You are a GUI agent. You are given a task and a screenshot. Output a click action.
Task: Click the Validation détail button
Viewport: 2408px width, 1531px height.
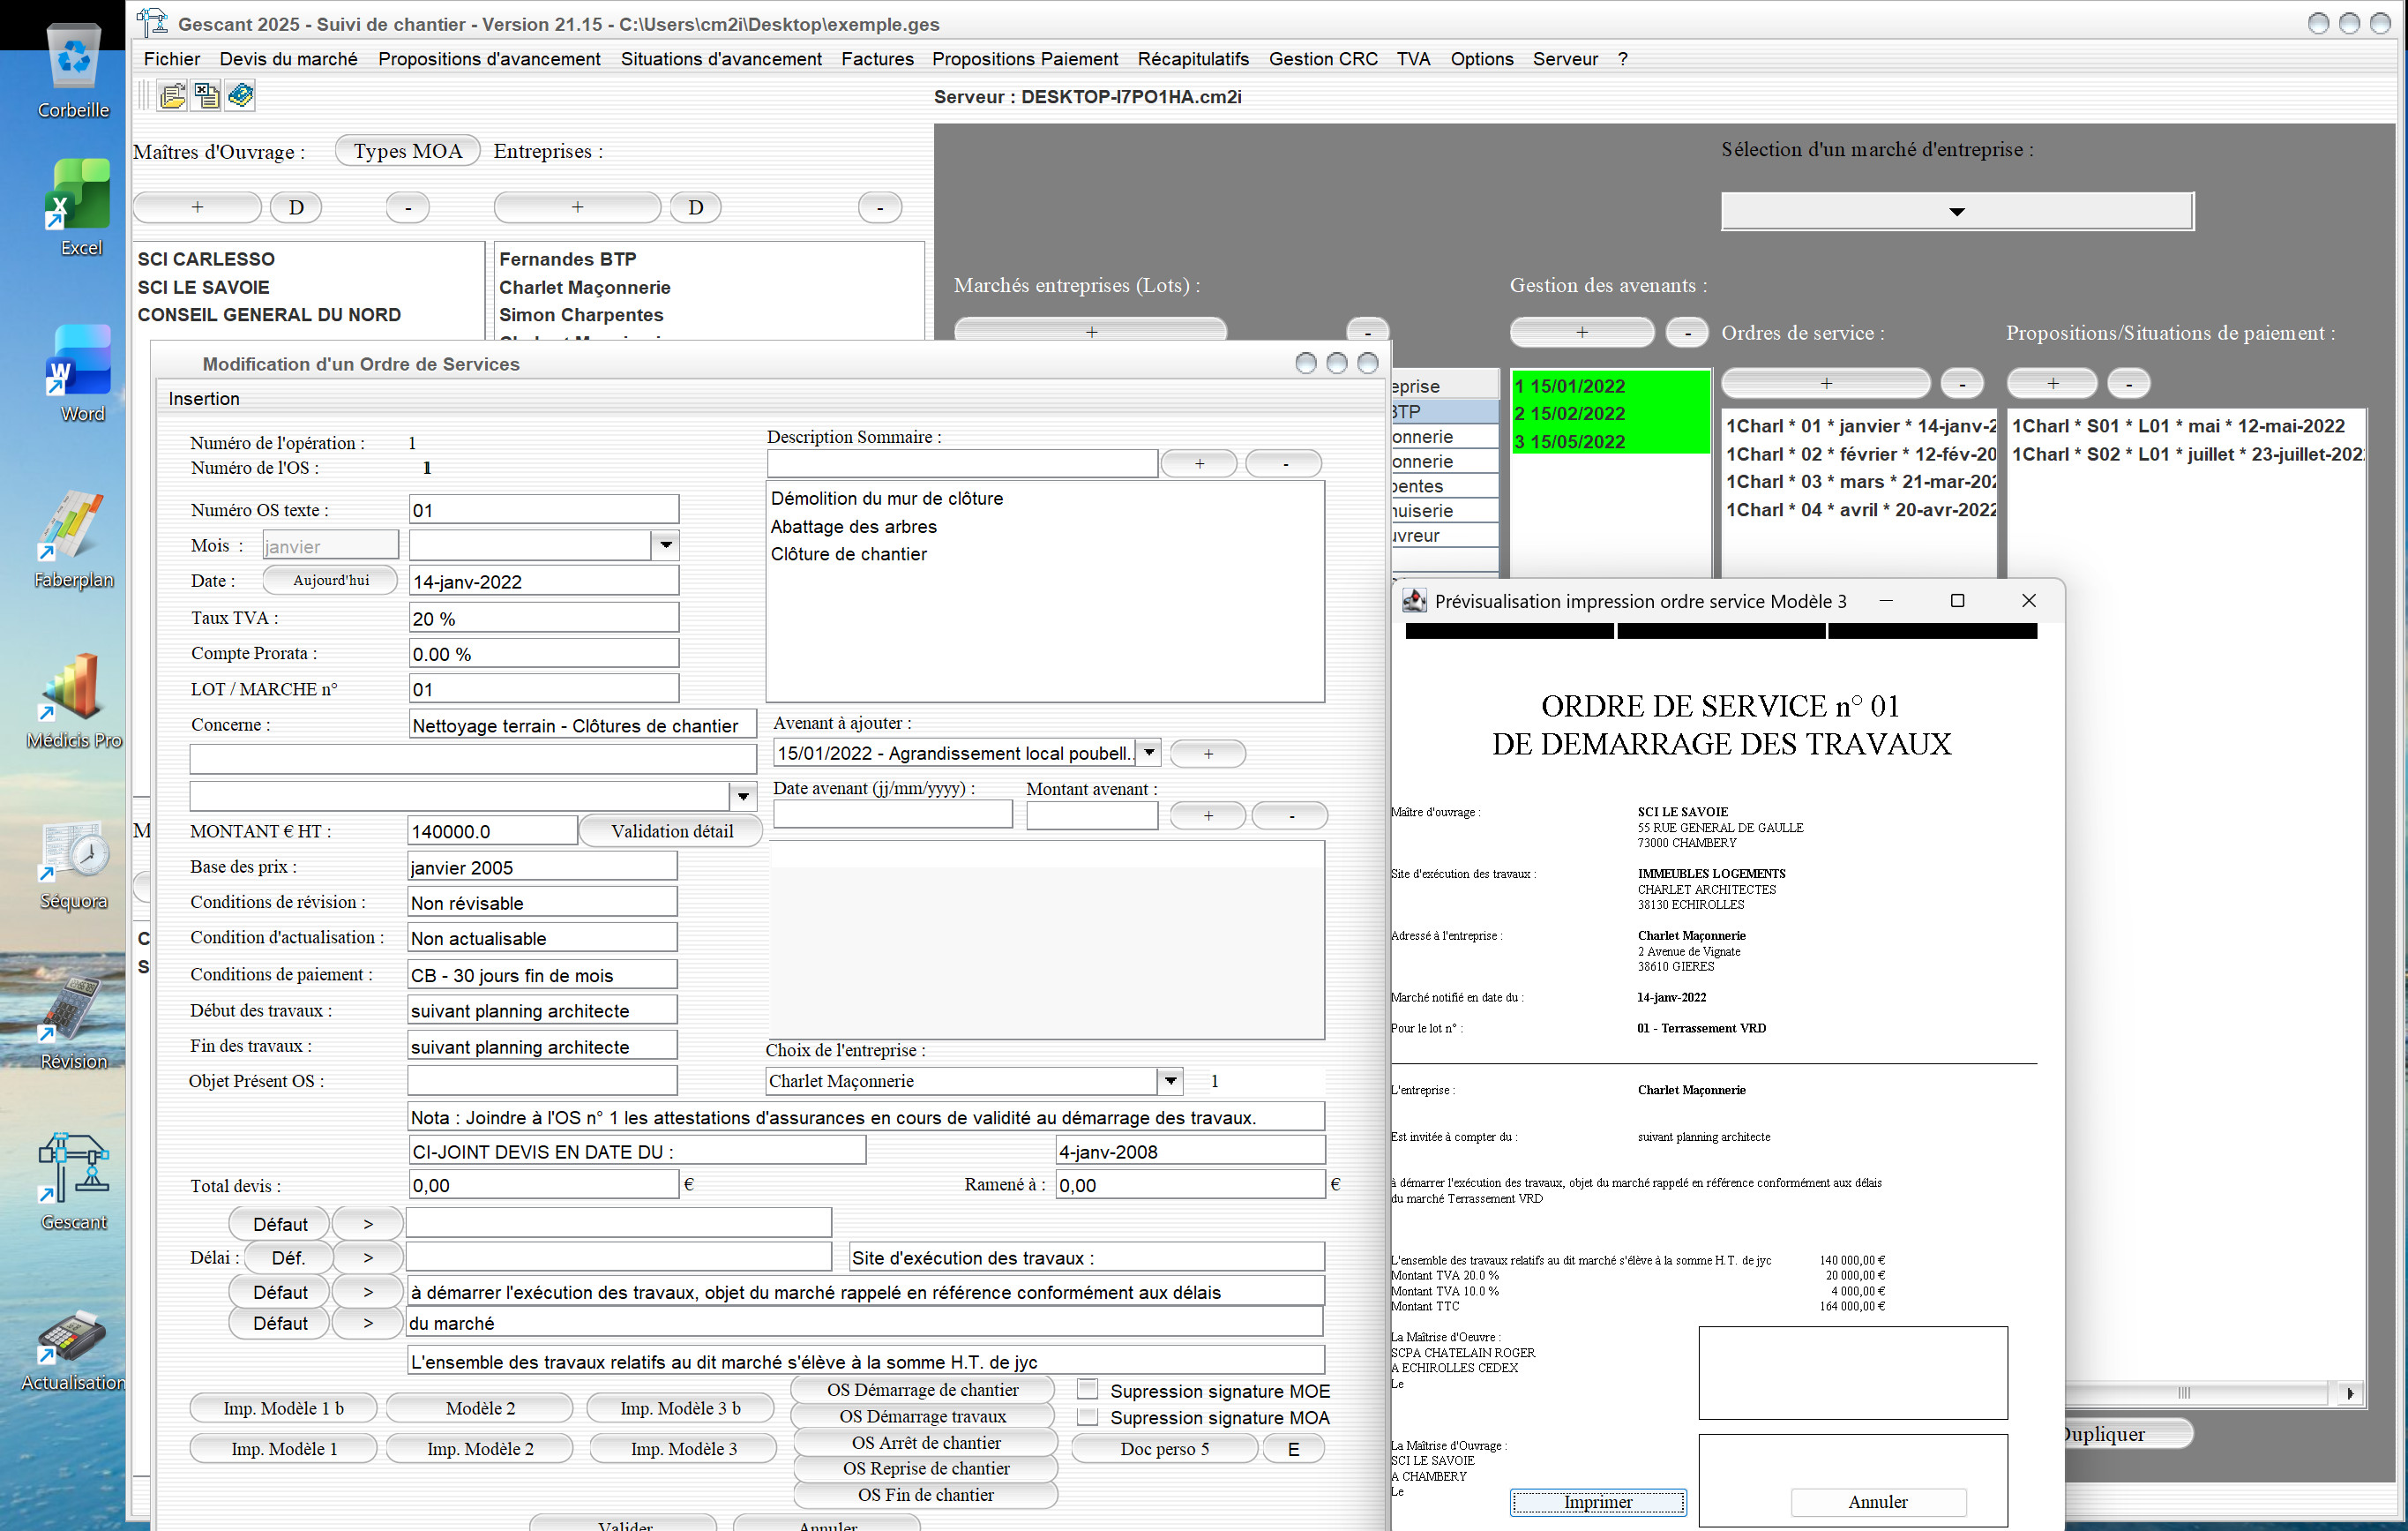tap(671, 830)
